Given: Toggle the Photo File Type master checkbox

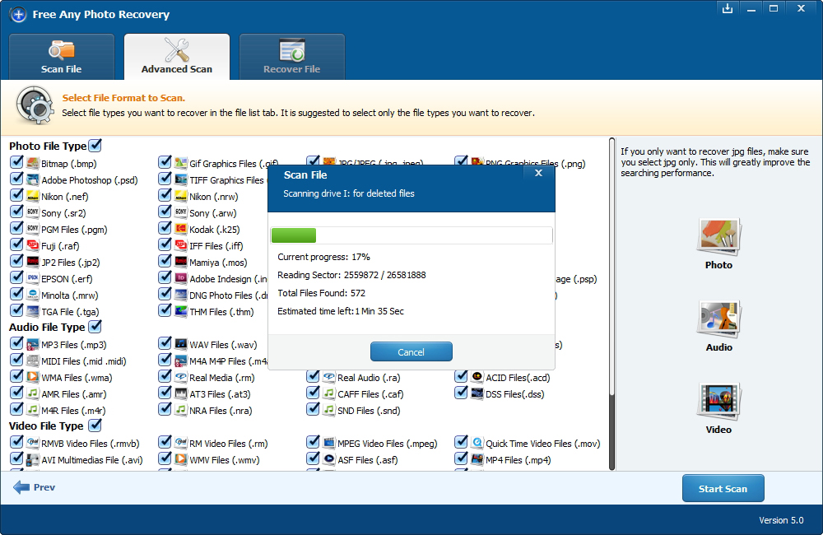Looking at the screenshot, I should point(95,146).
